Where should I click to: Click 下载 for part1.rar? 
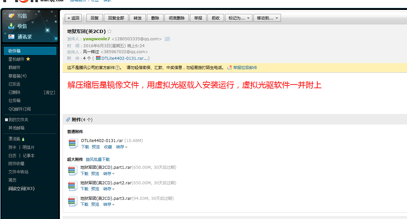84,174
